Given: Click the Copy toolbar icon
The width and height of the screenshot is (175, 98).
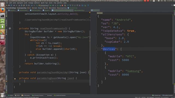Looking at the screenshot, I should click(x=21, y=5).
